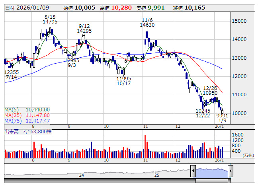Viewport: 260px width, 187px height.
Task: Click the 始値 10,005 opening price
Action: [79, 8]
